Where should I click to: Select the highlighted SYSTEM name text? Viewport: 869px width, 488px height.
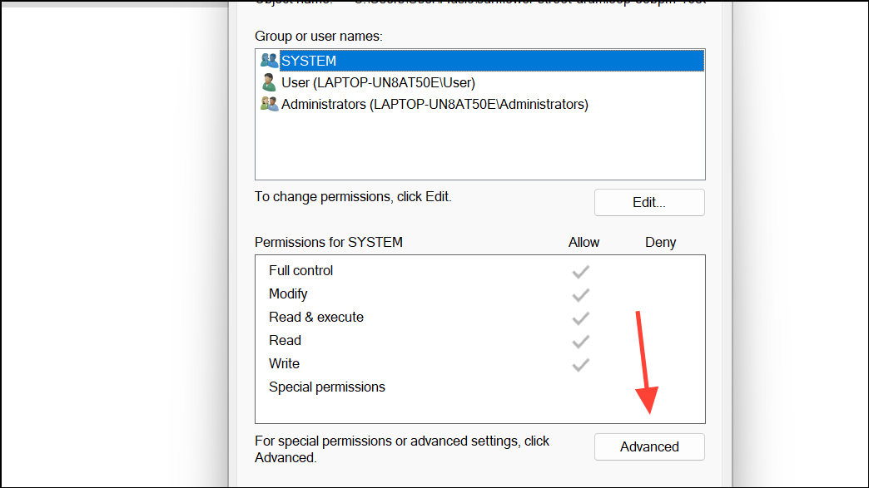309,61
